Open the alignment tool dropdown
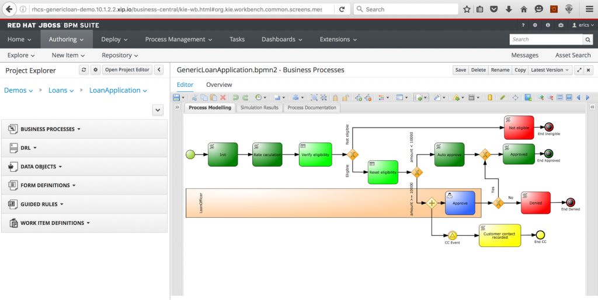 click(302, 98)
